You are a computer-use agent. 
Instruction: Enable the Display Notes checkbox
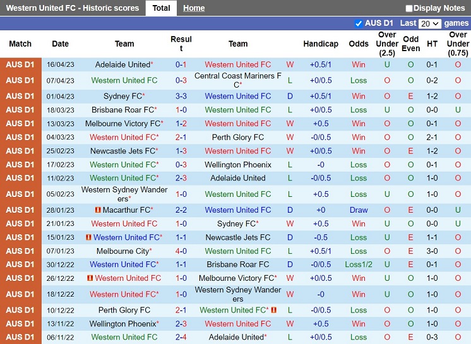pos(409,8)
